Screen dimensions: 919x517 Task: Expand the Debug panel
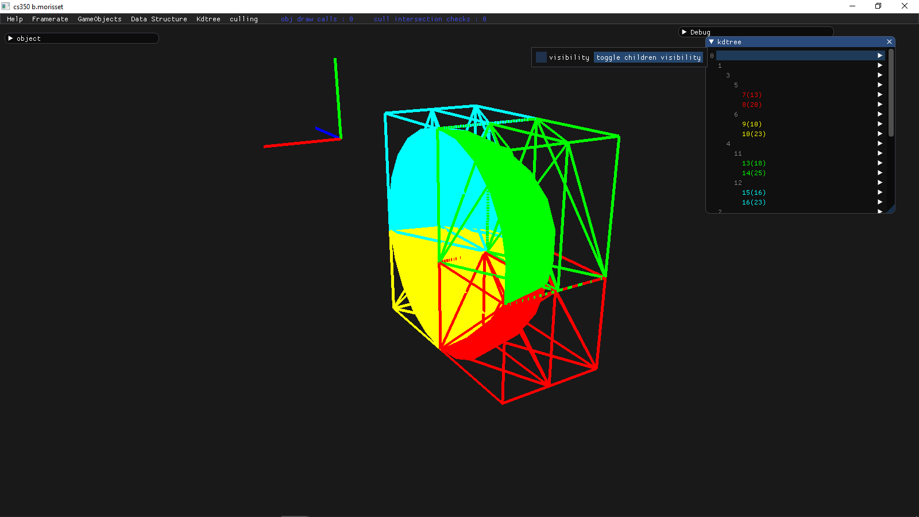[x=684, y=32]
